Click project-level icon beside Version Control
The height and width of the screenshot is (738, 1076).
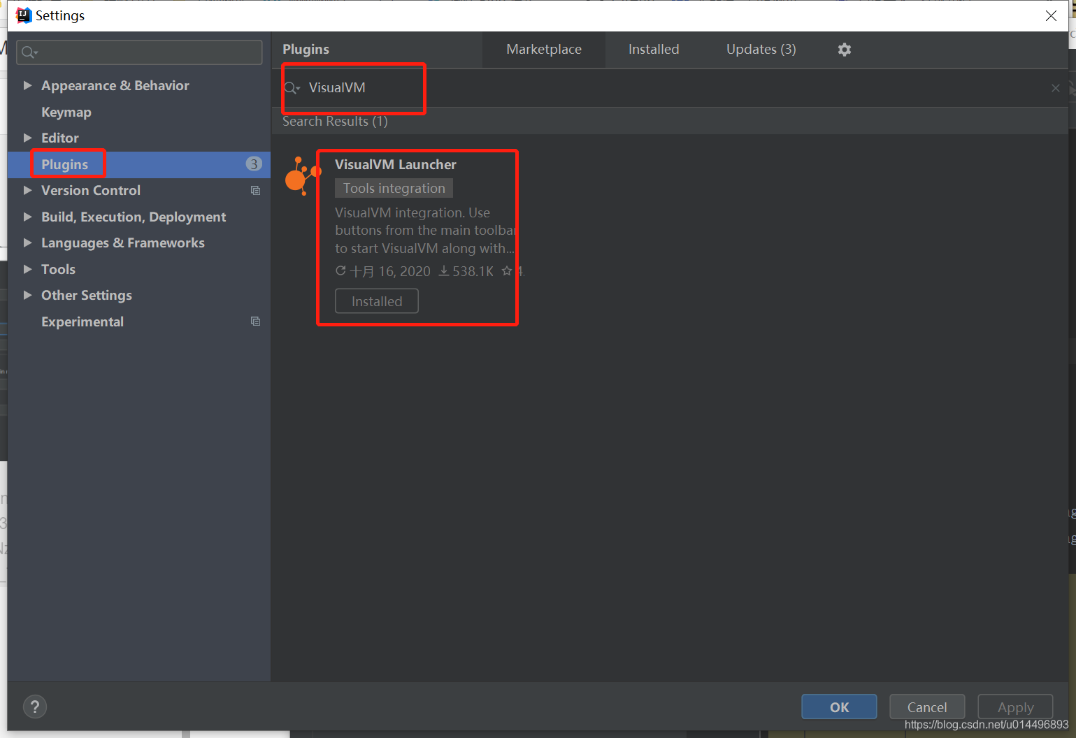click(x=255, y=191)
